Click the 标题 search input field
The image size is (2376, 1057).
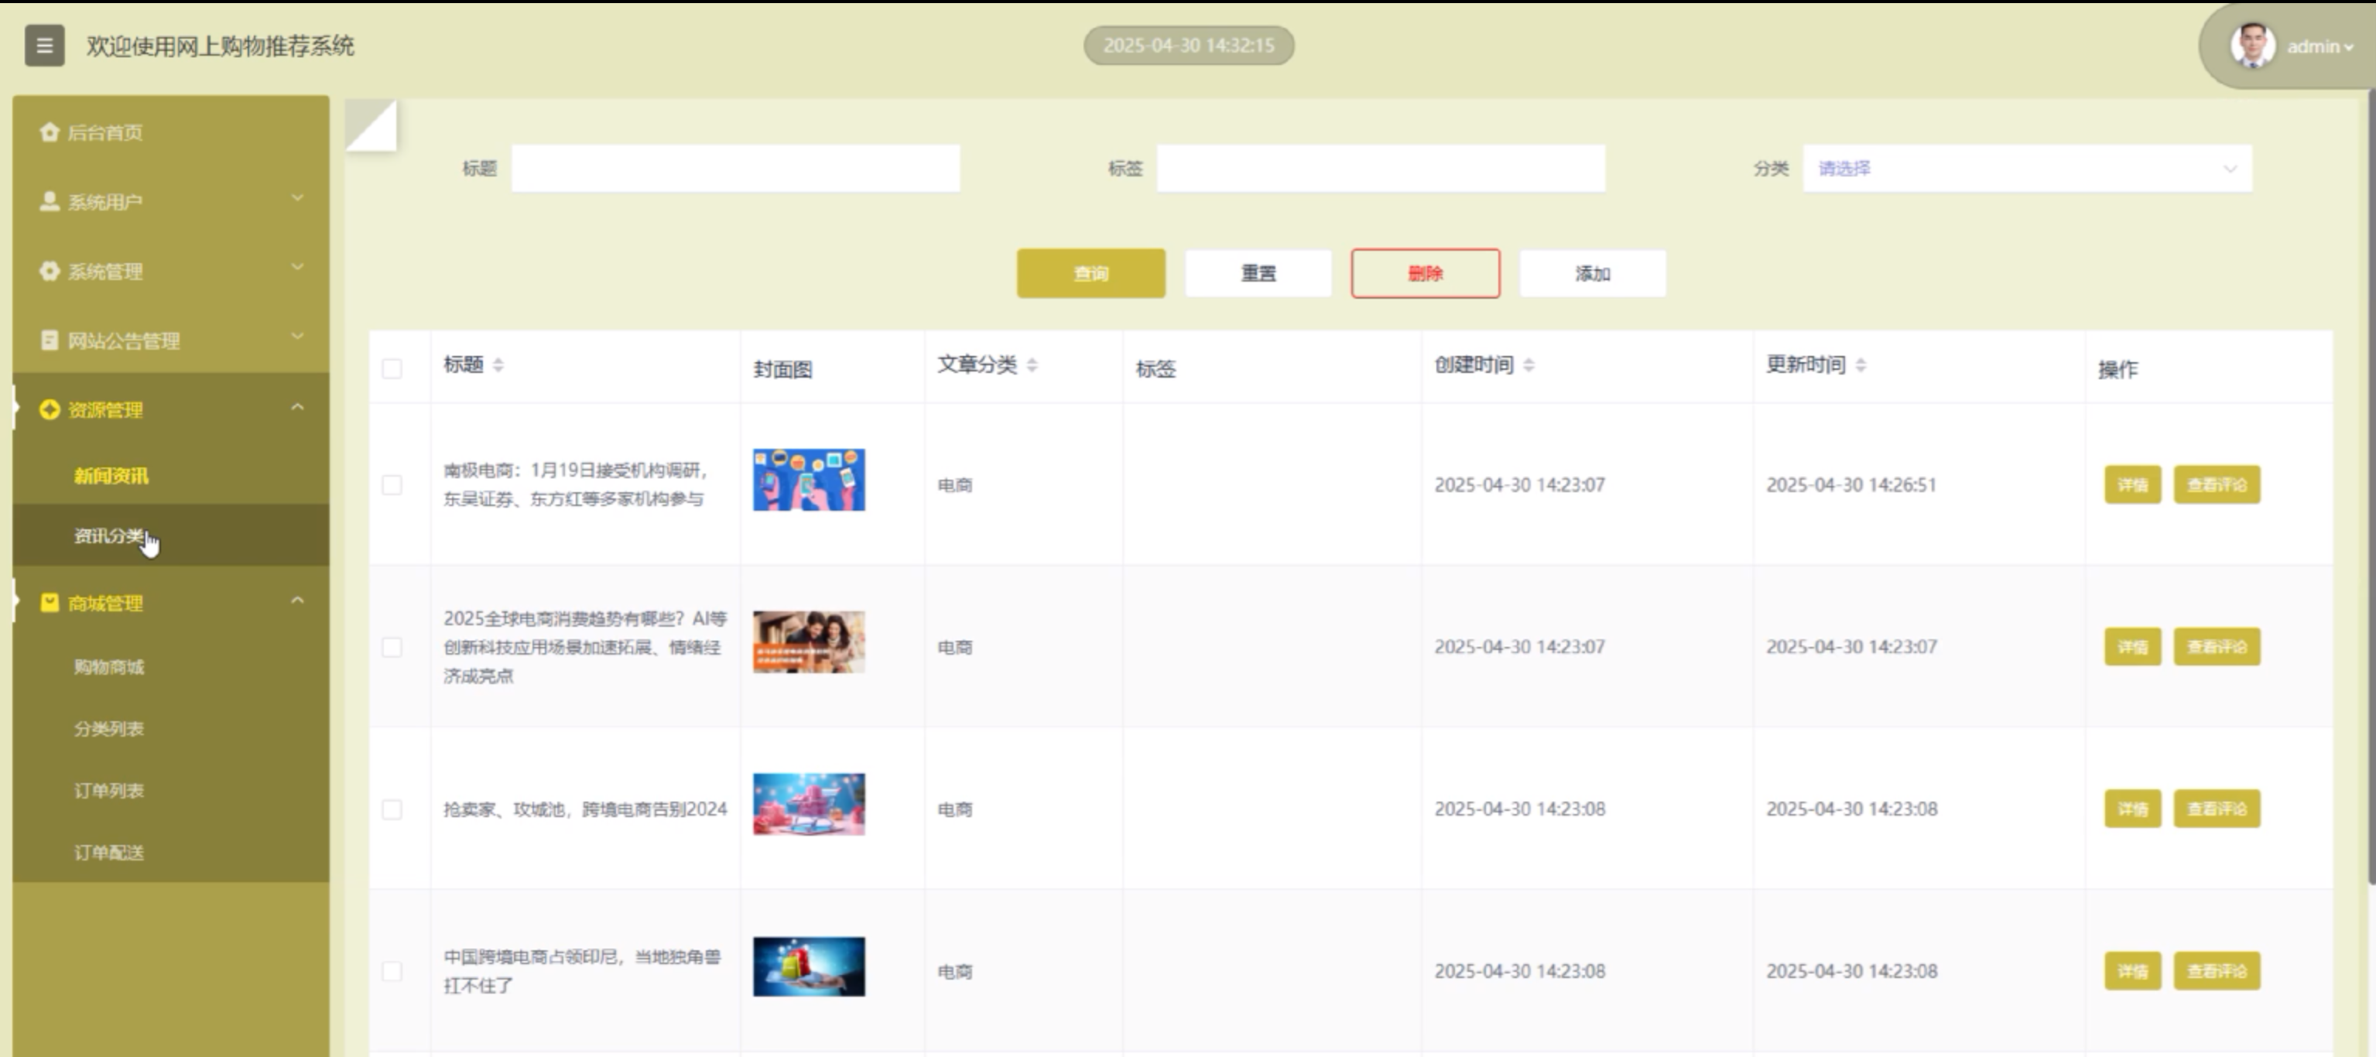[735, 169]
